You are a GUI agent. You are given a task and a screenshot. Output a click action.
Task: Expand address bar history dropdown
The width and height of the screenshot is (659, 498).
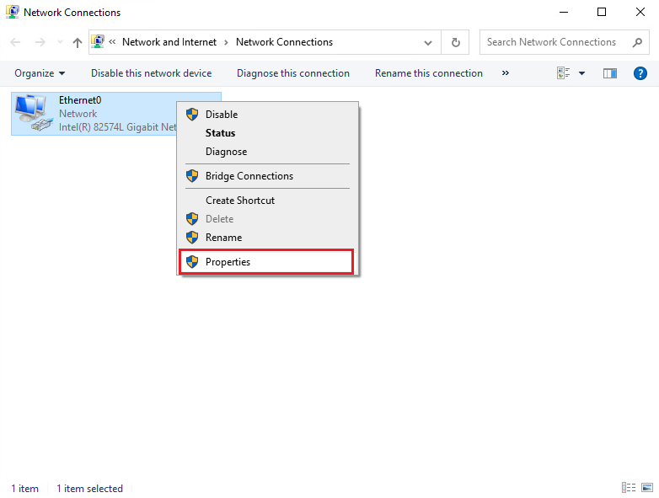[x=428, y=42]
